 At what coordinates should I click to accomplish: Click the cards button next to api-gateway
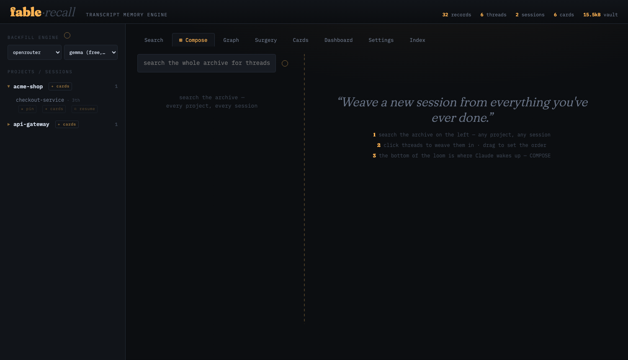[67, 124]
